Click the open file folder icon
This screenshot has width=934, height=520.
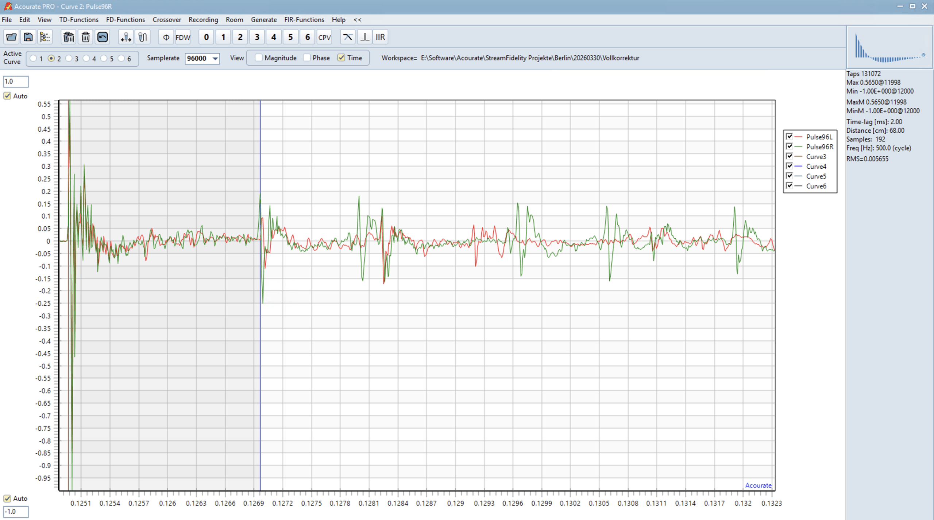point(11,37)
